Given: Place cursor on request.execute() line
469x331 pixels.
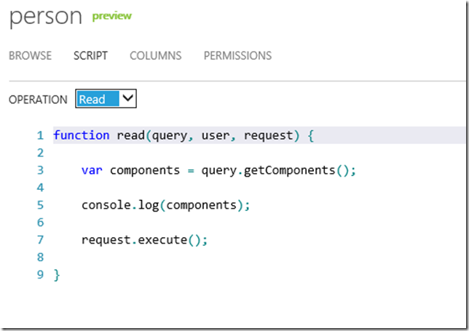Looking at the screenshot, I should pos(144,240).
